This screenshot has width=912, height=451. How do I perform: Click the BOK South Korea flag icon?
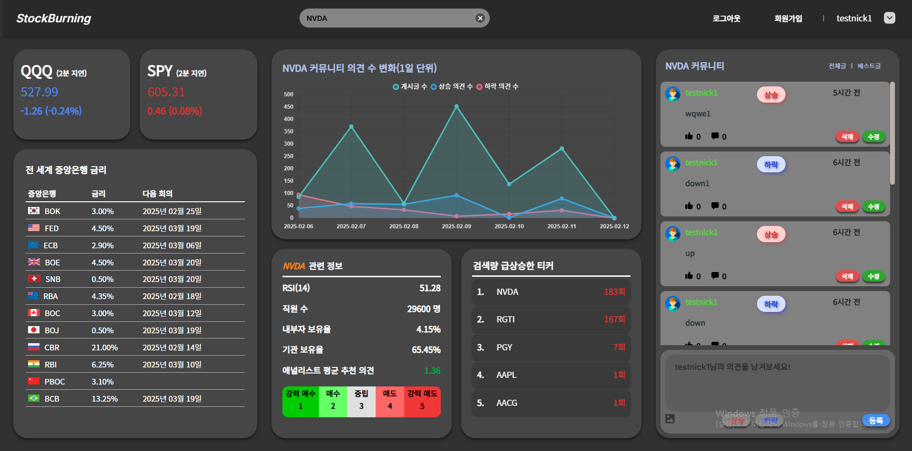point(34,211)
